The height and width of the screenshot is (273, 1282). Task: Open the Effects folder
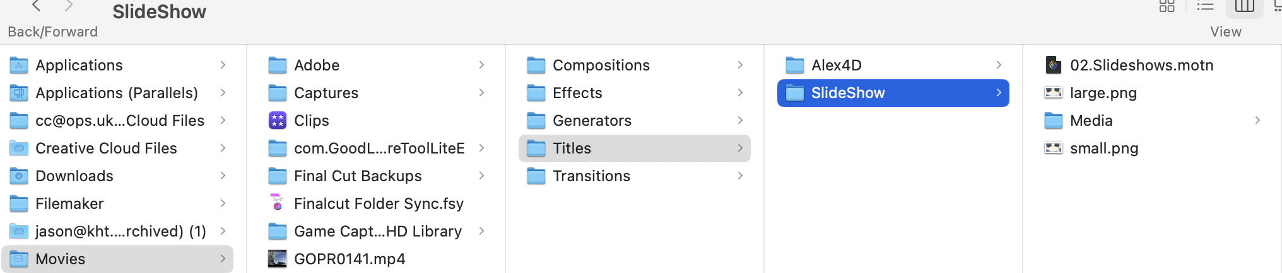pos(577,92)
